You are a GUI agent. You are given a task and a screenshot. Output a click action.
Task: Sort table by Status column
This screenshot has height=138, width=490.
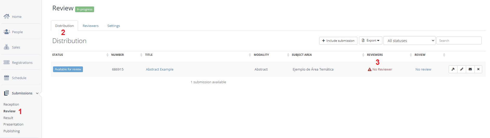57,55
